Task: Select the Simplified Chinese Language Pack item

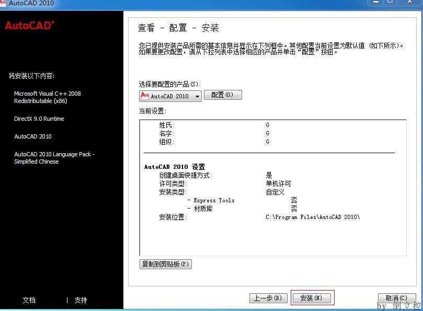Action: (x=54, y=158)
